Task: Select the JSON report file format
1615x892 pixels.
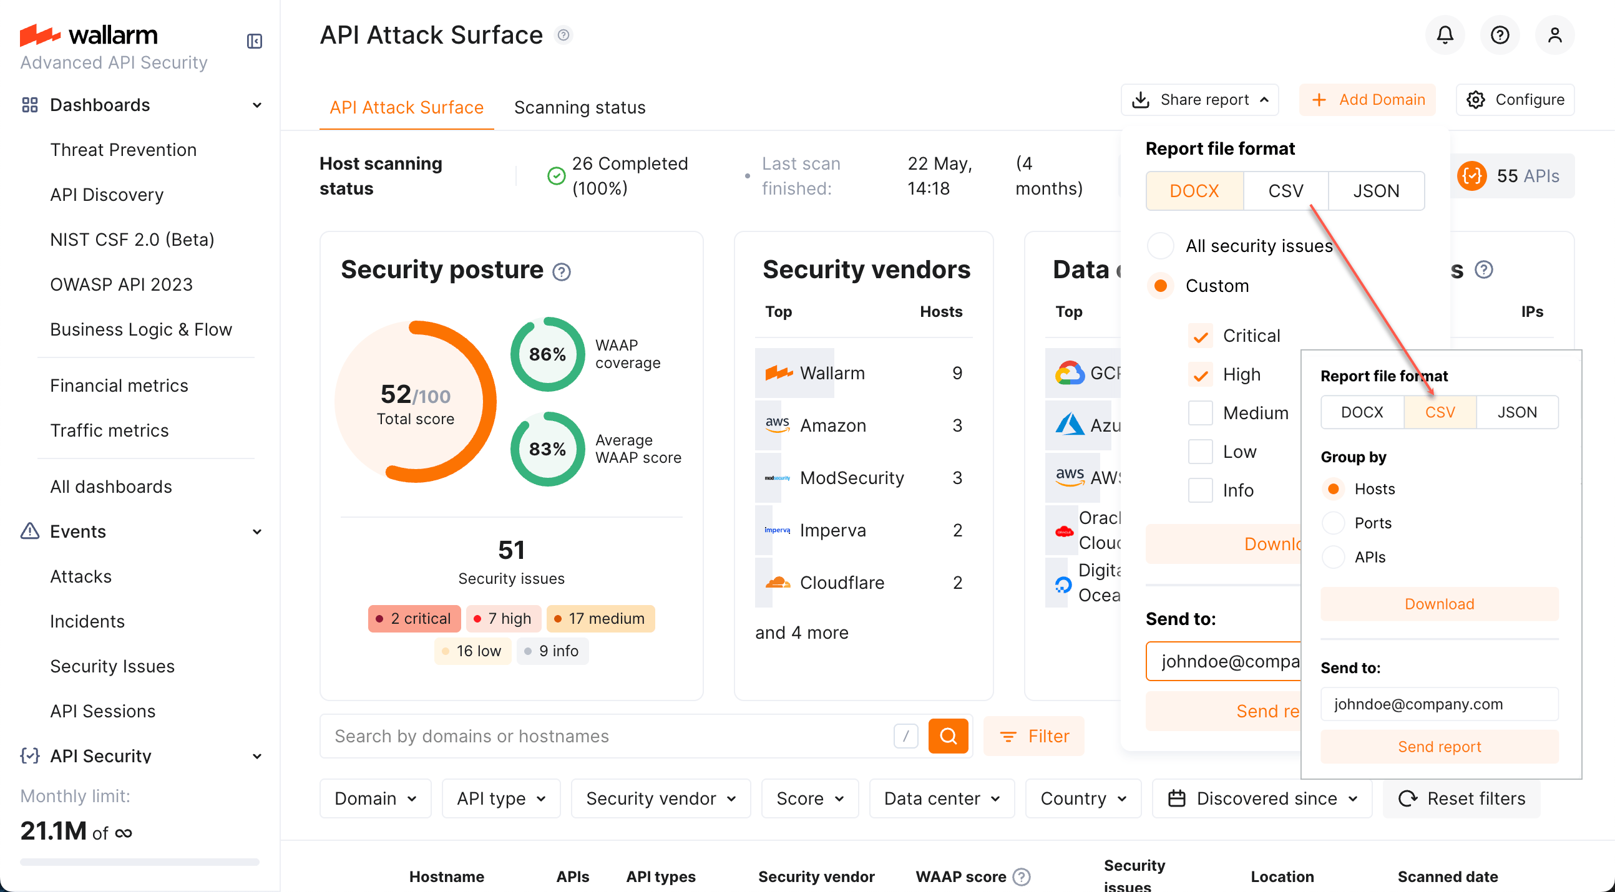Action: 1518,412
